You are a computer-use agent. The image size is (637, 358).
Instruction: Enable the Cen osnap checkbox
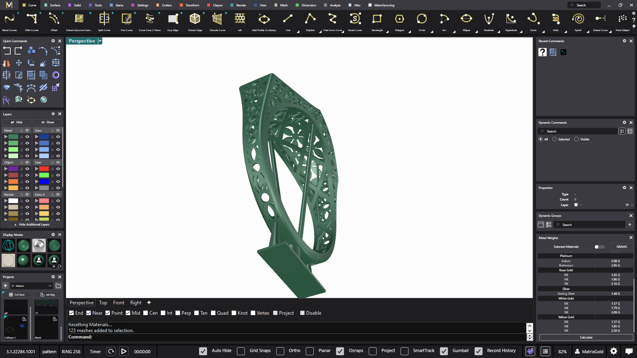(x=146, y=313)
